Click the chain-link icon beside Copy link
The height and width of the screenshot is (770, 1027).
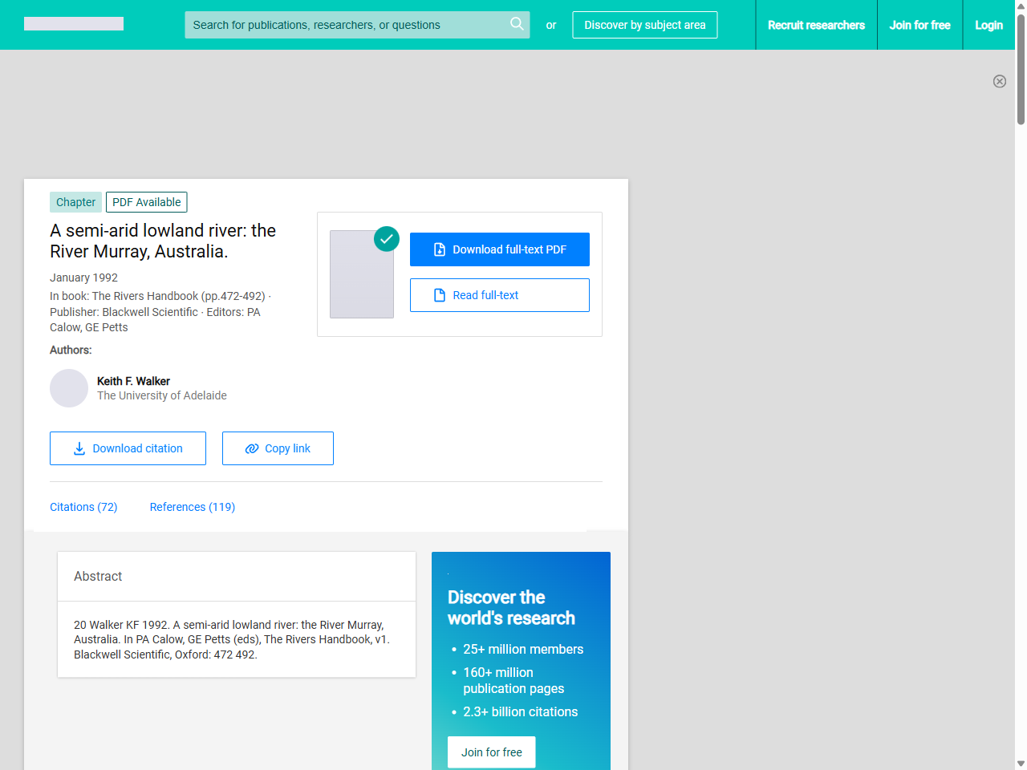251,448
